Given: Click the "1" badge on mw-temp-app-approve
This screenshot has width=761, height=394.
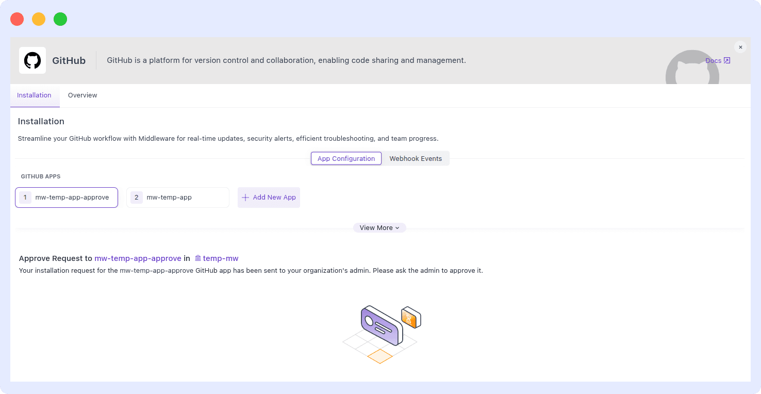Looking at the screenshot, I should [25, 197].
